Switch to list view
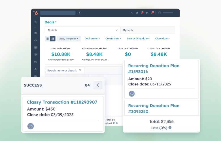This screenshot has height=141, width=221. tap(47, 39)
